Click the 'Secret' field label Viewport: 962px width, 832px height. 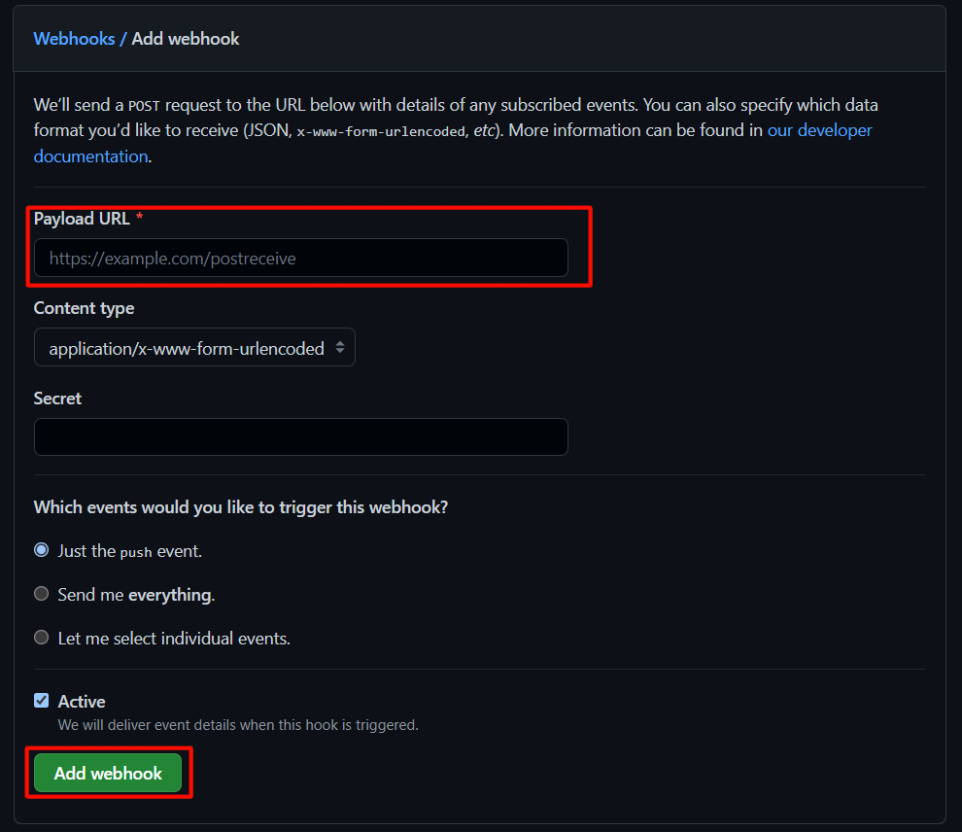click(57, 399)
